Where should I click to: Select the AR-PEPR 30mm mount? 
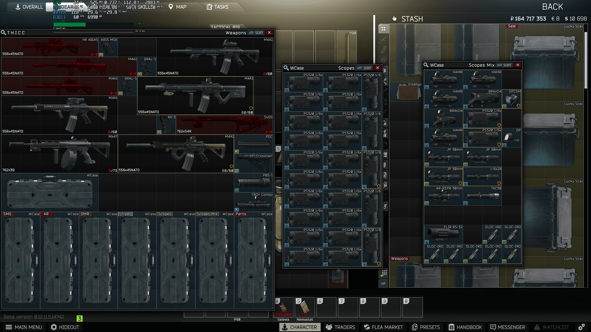pyautogui.click(x=443, y=195)
